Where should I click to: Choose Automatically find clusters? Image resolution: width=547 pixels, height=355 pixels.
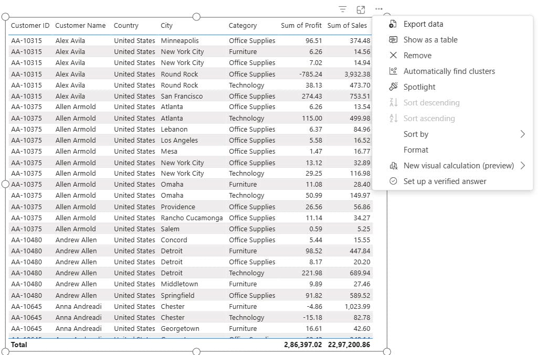[x=453, y=71]
